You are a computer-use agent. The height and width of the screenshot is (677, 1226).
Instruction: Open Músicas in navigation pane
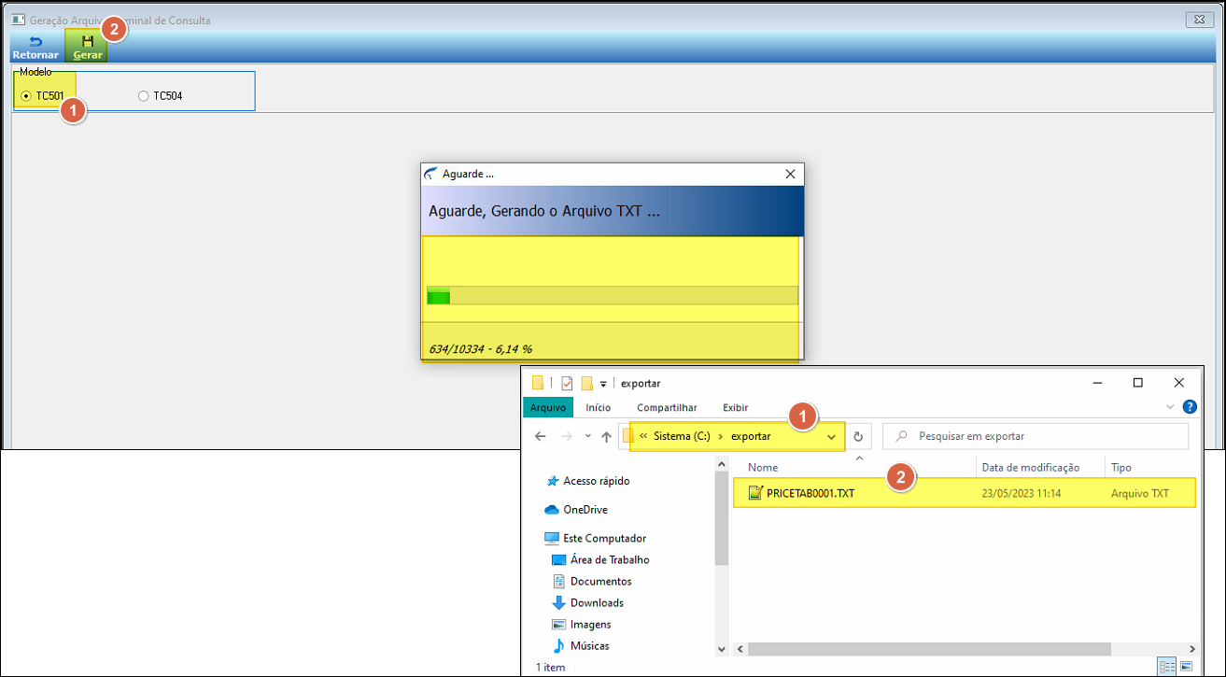(x=589, y=645)
